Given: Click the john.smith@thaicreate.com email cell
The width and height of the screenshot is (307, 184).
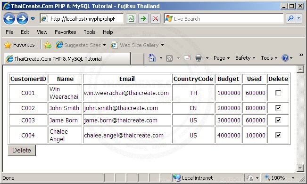Looking at the screenshot, I should coord(127,108).
